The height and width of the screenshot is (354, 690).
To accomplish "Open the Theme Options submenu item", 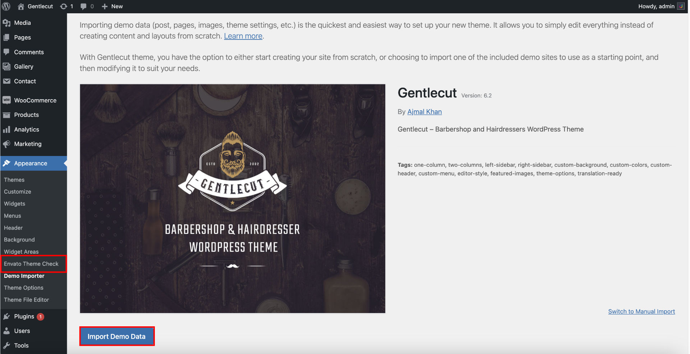I will (x=24, y=288).
